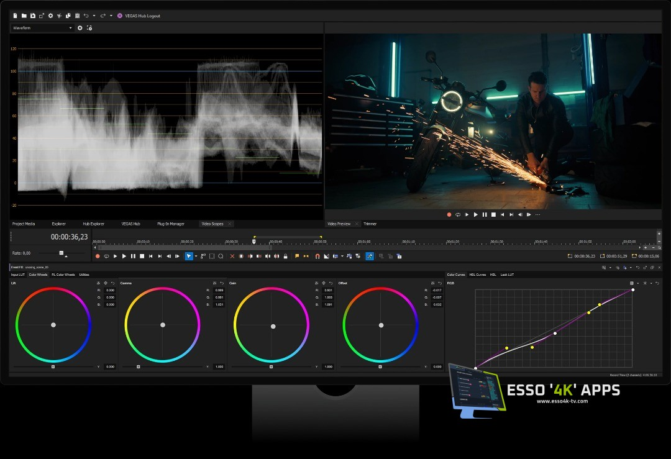Click the Gamma luminance Y slider handle
Viewport: 671px width, 459px height.
[x=138, y=367]
